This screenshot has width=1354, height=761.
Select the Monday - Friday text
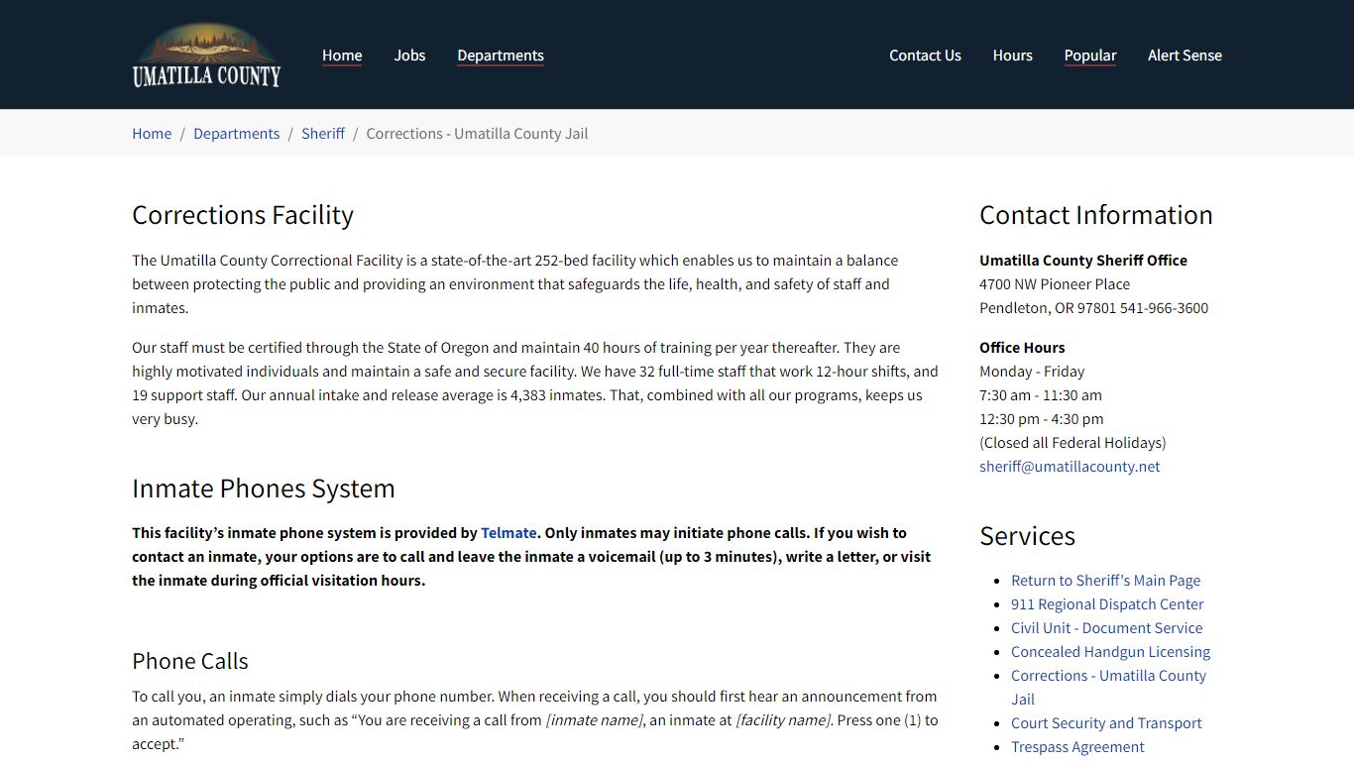tap(1032, 372)
